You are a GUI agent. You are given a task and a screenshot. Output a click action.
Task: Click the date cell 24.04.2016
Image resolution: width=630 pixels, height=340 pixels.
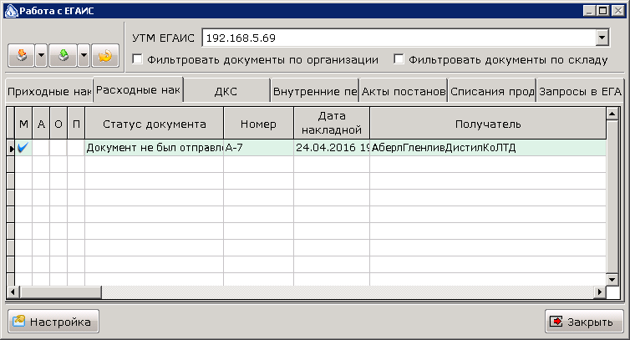[332, 148]
